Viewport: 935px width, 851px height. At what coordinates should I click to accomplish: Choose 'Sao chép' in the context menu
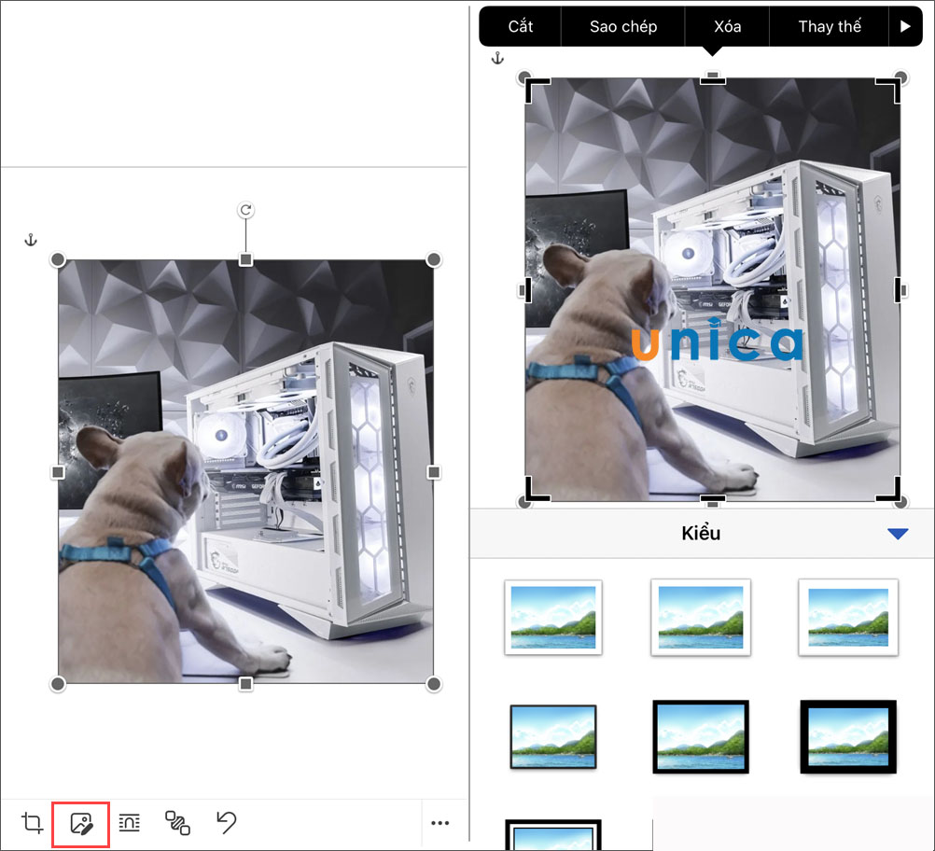pyautogui.click(x=623, y=26)
